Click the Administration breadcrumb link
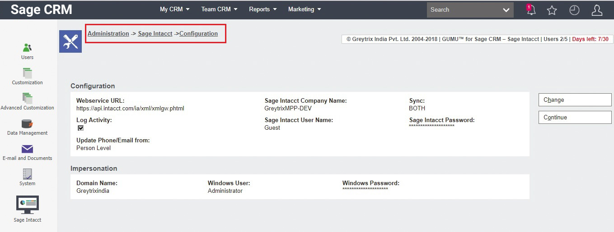 point(108,34)
